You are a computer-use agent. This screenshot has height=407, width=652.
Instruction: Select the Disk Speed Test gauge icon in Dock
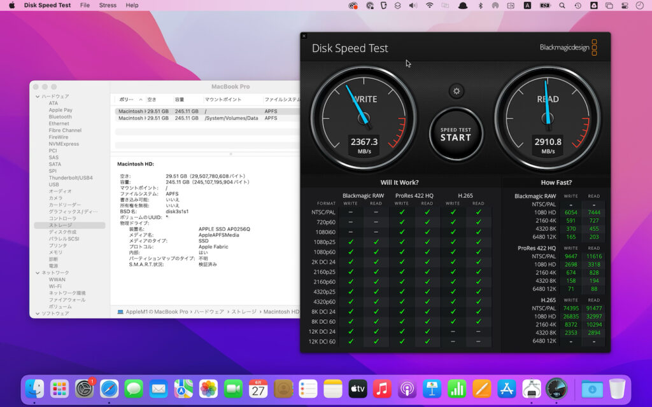pyautogui.click(x=555, y=389)
